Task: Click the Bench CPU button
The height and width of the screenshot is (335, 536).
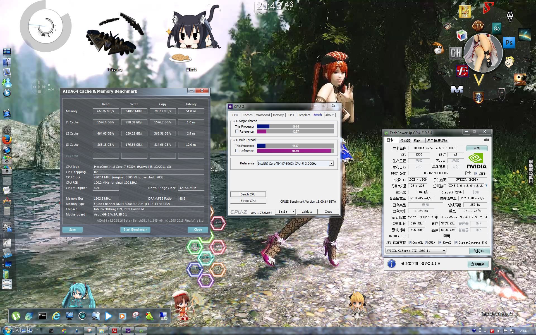Action: (x=248, y=194)
